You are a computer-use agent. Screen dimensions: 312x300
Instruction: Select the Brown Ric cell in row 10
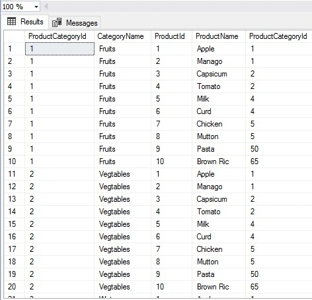(219, 162)
